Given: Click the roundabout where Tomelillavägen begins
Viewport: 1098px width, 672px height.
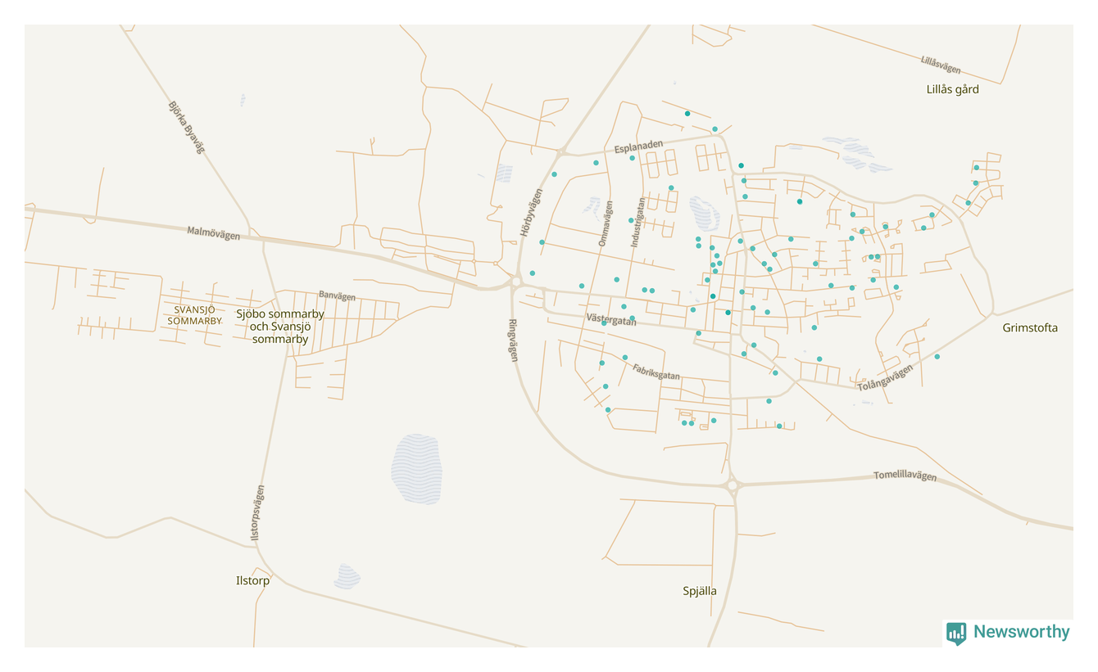Looking at the screenshot, I should (x=733, y=485).
